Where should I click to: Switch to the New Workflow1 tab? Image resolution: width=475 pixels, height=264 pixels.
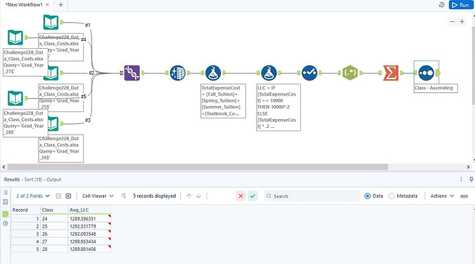23,5
